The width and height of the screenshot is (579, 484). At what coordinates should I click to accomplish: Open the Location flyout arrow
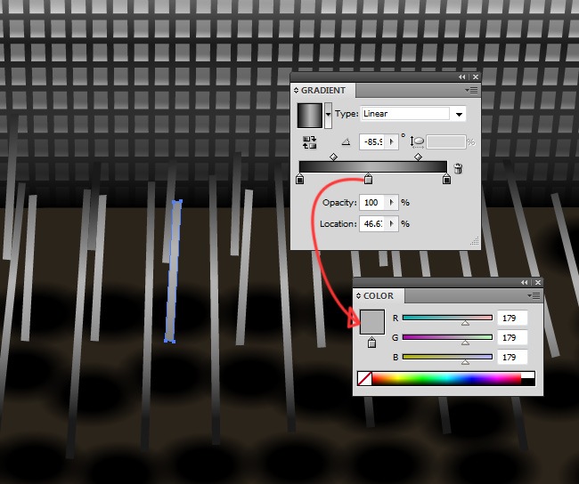pyautogui.click(x=391, y=224)
